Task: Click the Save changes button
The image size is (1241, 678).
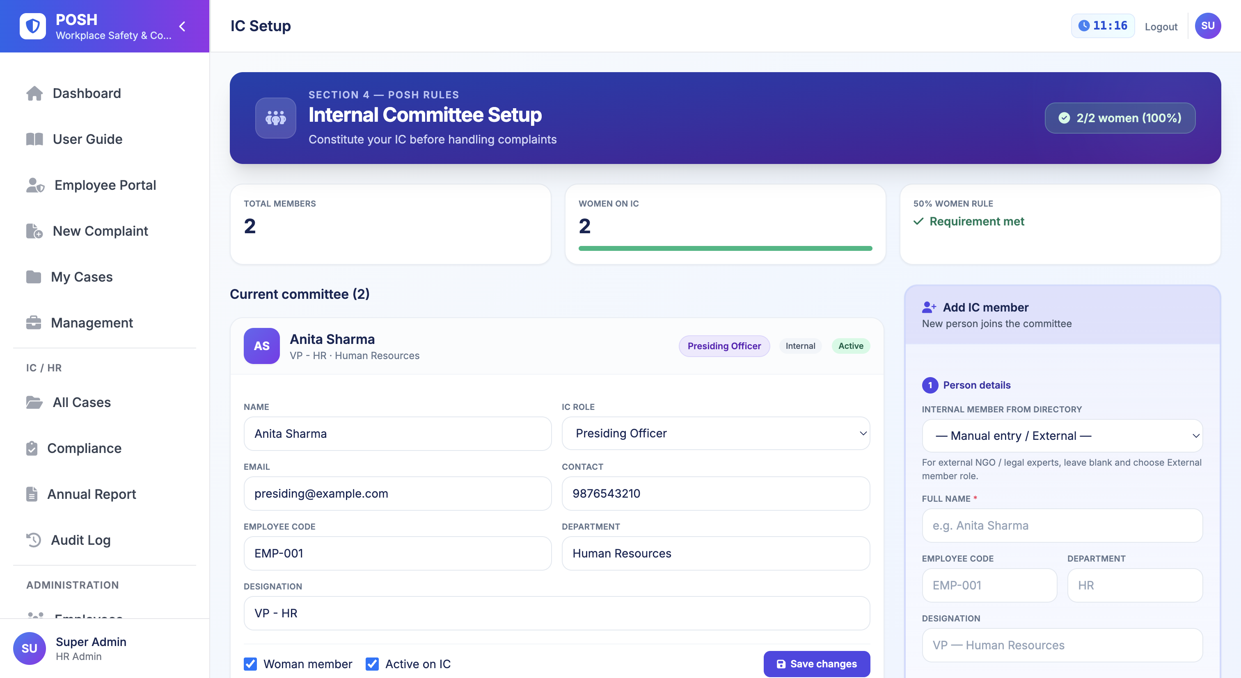Action: [x=817, y=664]
